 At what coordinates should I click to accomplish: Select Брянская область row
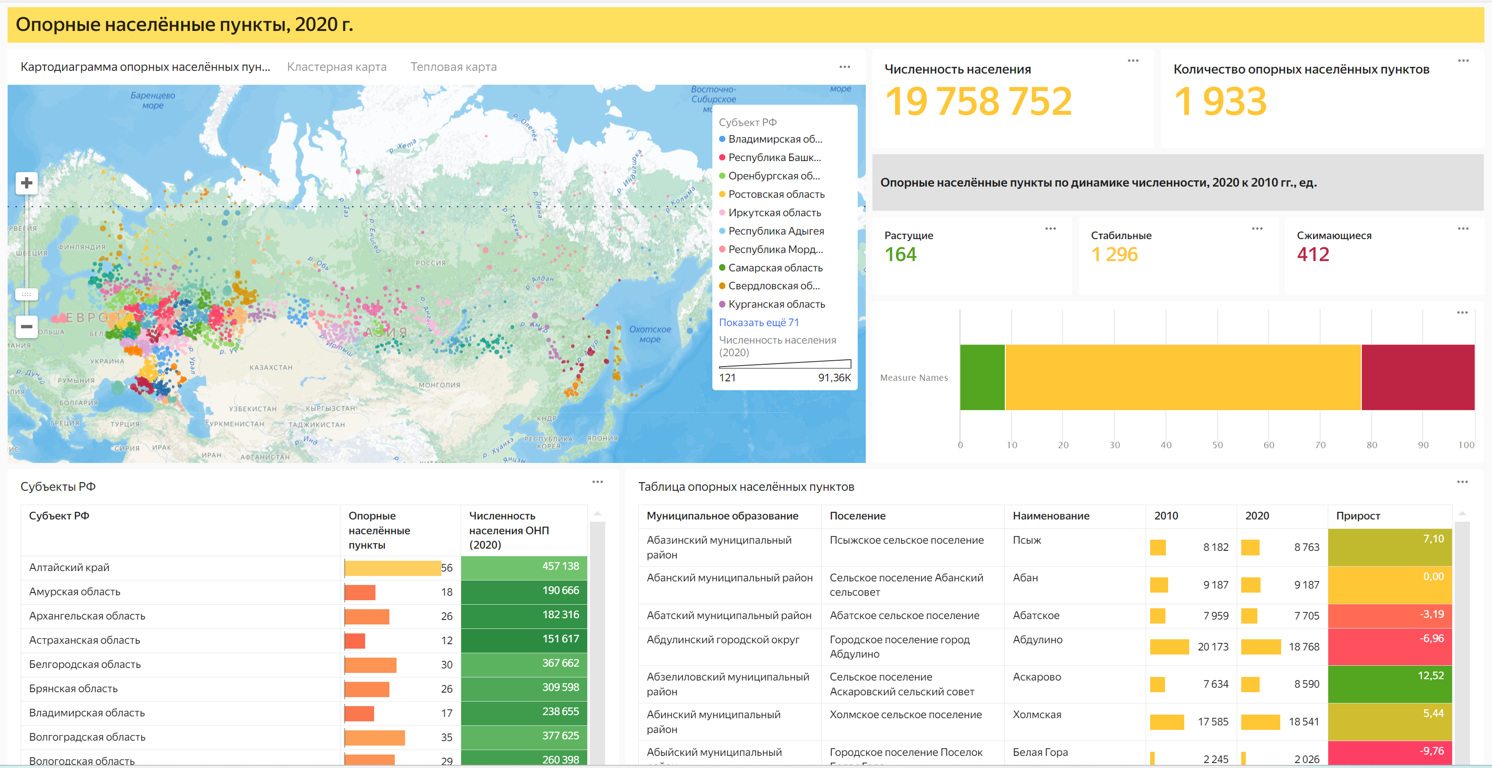click(x=304, y=690)
